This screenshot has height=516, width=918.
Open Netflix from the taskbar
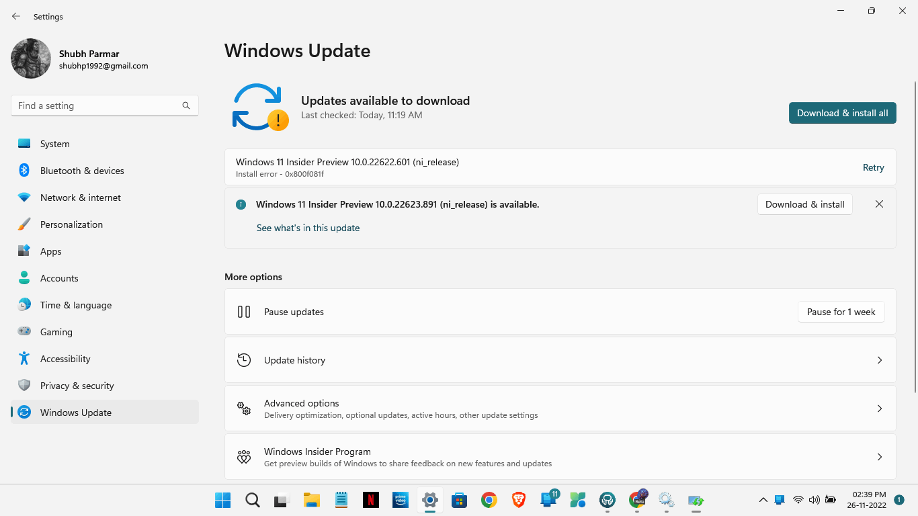(x=370, y=500)
